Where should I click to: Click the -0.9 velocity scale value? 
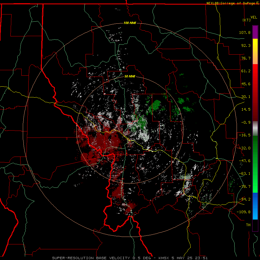(246, 122)
